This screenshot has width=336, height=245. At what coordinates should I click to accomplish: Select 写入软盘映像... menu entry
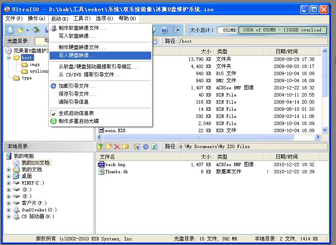(100, 36)
